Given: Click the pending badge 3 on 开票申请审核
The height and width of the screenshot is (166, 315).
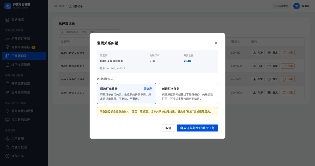Looking at the screenshot, I should (x=34, y=47).
